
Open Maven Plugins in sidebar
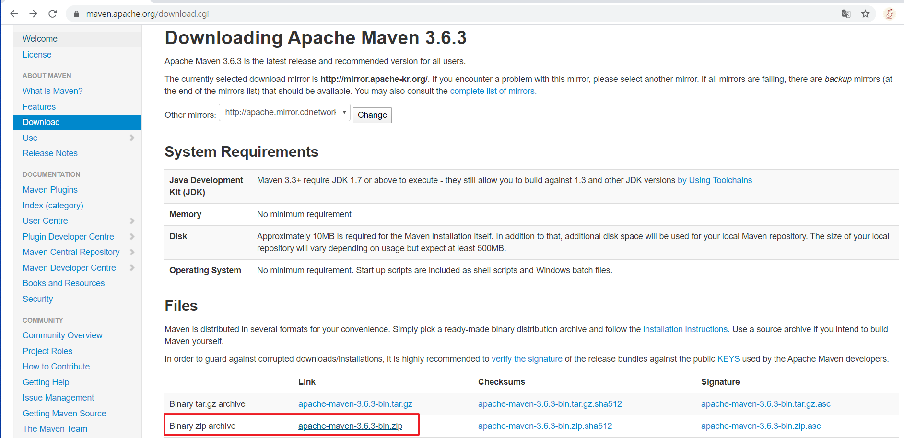pos(50,190)
